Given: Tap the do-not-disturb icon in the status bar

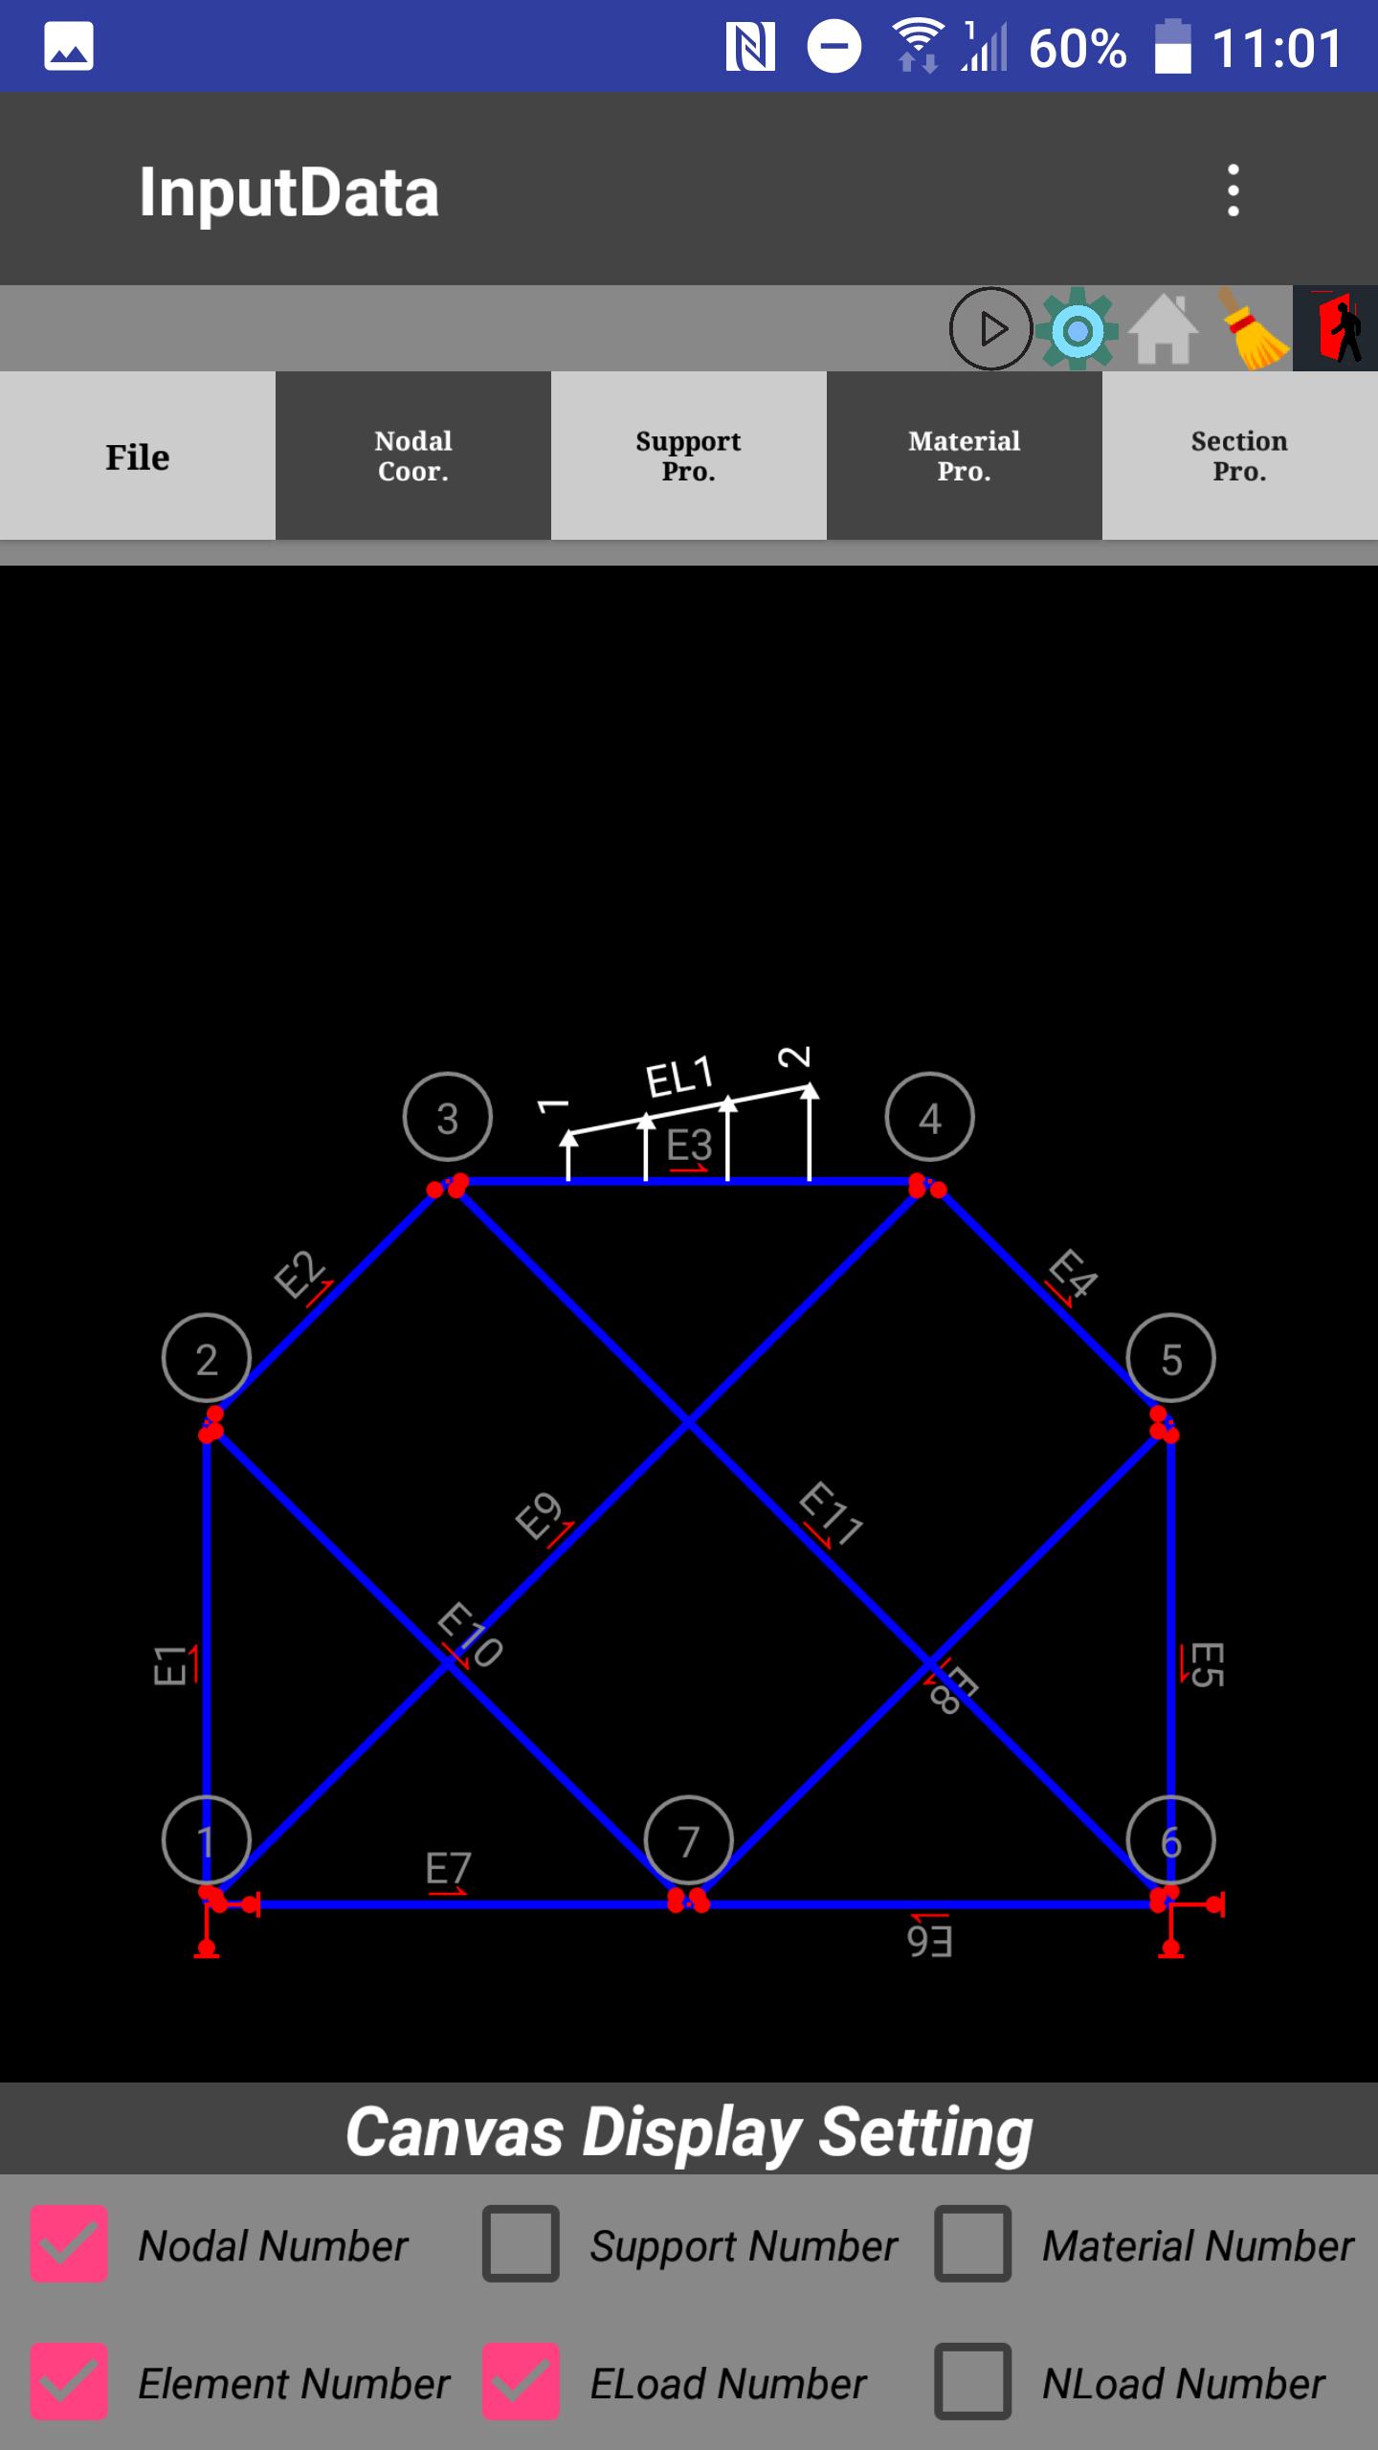Looking at the screenshot, I should [833, 47].
